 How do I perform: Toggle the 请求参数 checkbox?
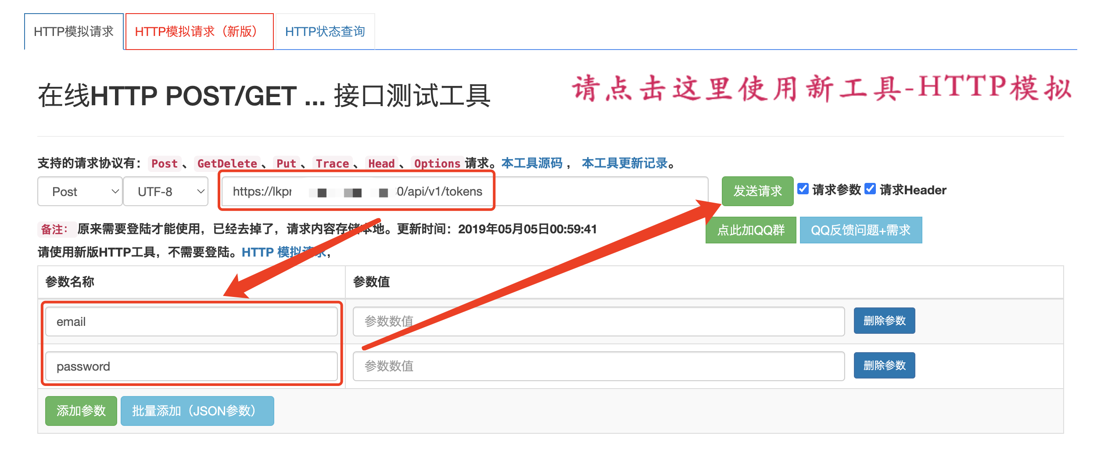point(803,189)
